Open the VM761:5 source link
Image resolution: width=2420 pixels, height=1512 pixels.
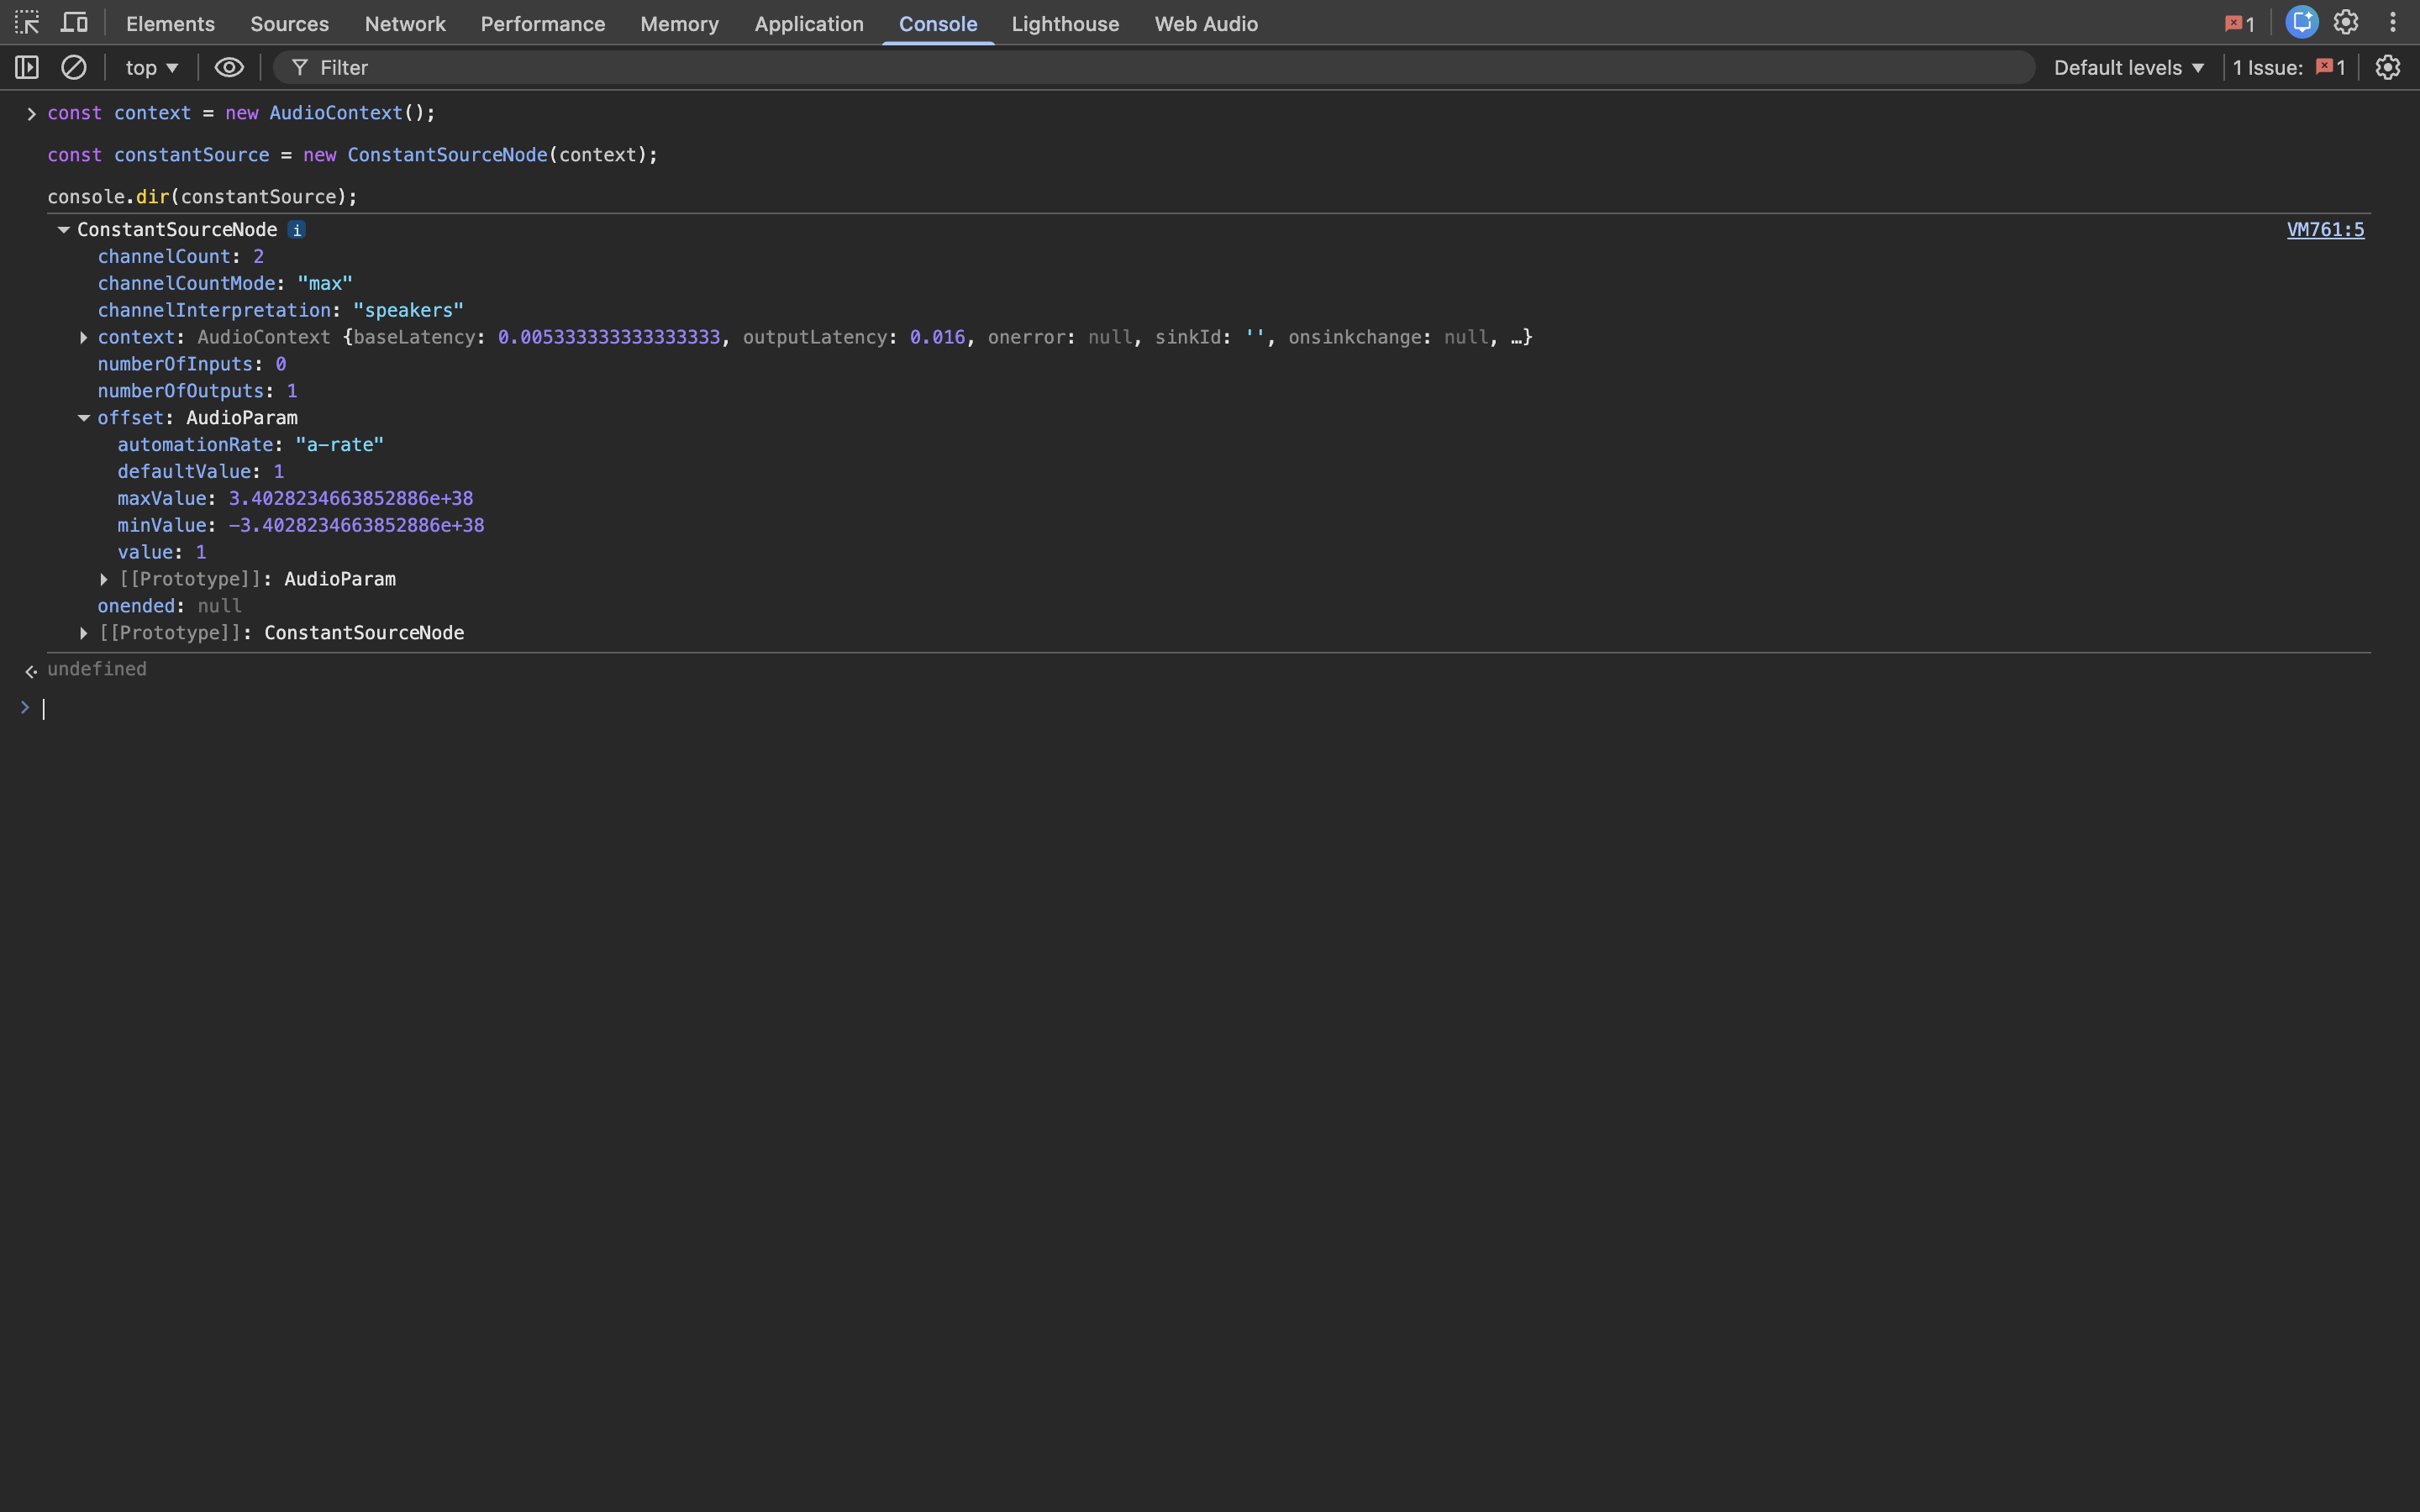(x=2325, y=230)
